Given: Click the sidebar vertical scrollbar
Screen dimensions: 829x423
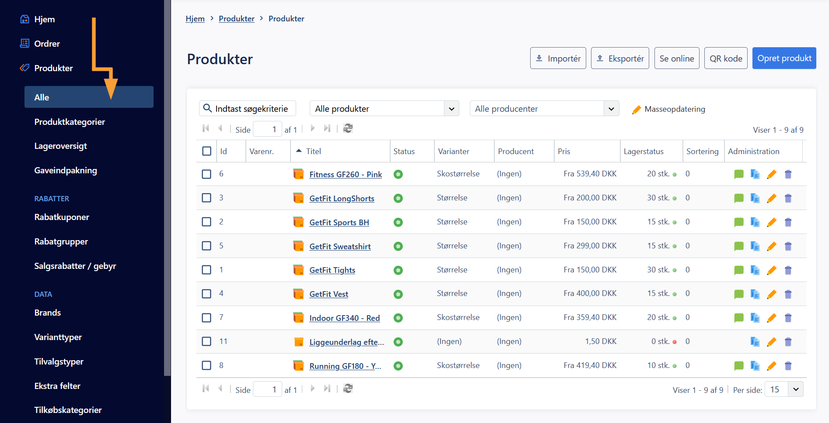Looking at the screenshot, I should point(168,188).
